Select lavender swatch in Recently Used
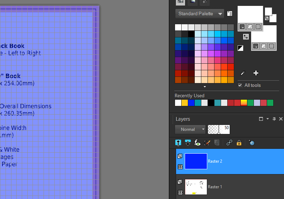284x199 pixels. point(257,103)
